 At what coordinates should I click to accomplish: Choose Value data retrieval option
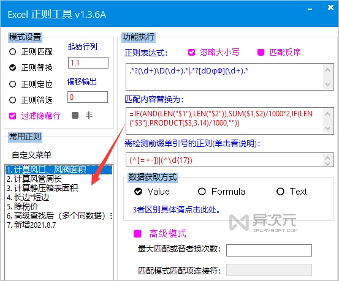[x=138, y=192]
